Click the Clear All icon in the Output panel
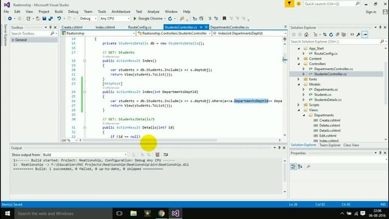The height and width of the screenshot is (219, 389). pyautogui.click(x=157, y=155)
